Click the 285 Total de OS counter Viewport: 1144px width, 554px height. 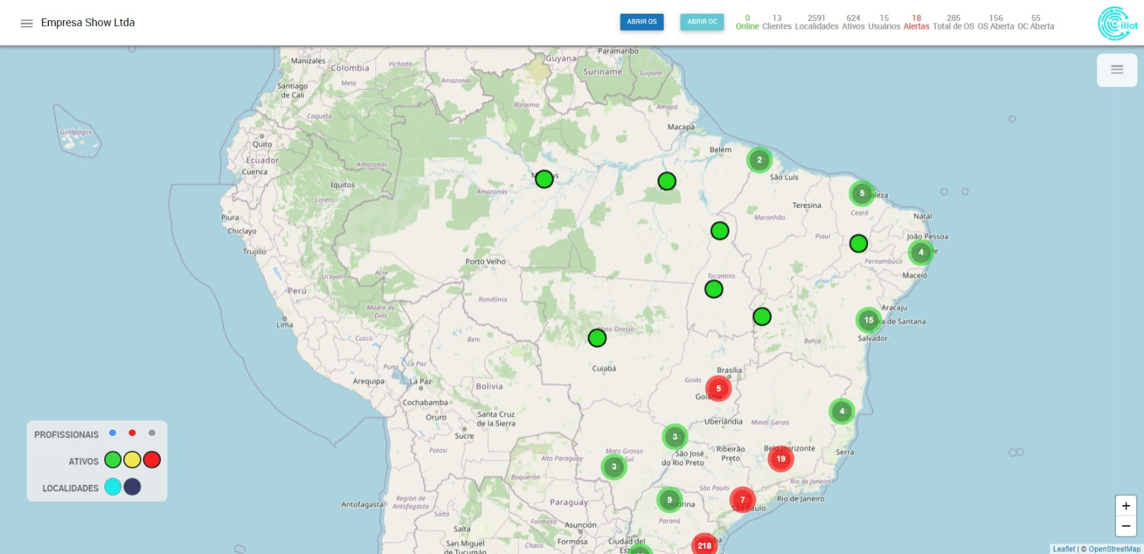tap(953, 22)
